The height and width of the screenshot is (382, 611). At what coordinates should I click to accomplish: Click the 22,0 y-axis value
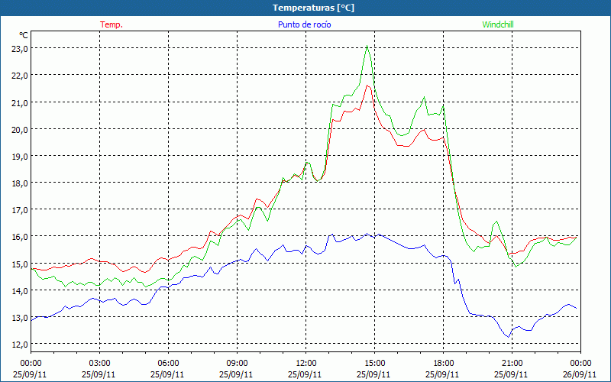[21, 76]
